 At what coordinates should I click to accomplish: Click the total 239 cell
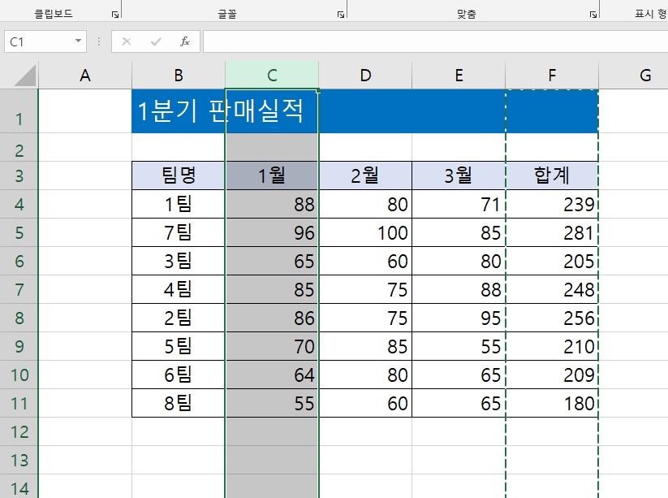pyautogui.click(x=552, y=204)
